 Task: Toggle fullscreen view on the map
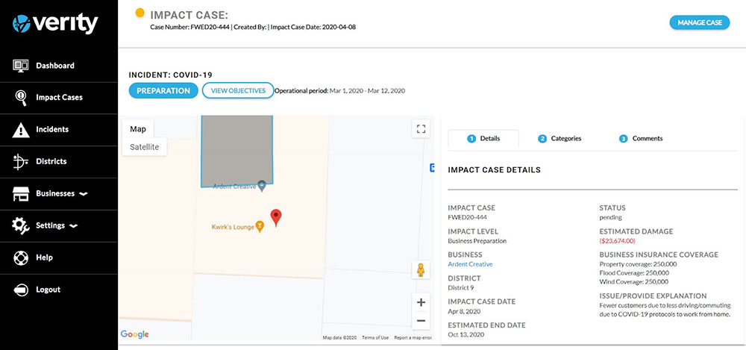pos(421,129)
